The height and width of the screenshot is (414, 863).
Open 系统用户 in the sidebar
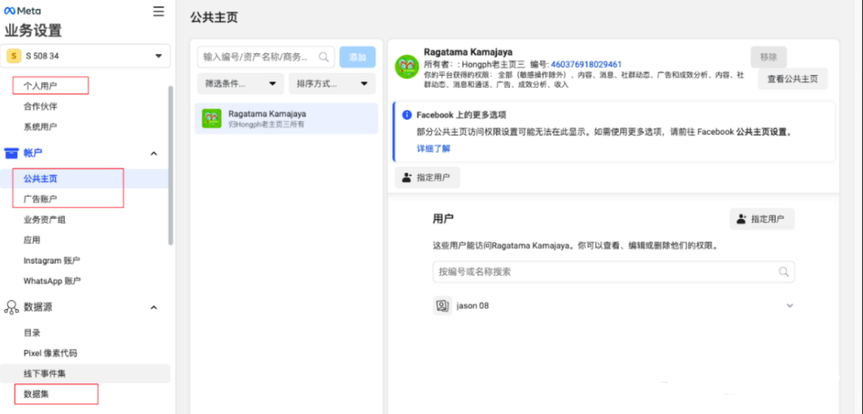[40, 127]
